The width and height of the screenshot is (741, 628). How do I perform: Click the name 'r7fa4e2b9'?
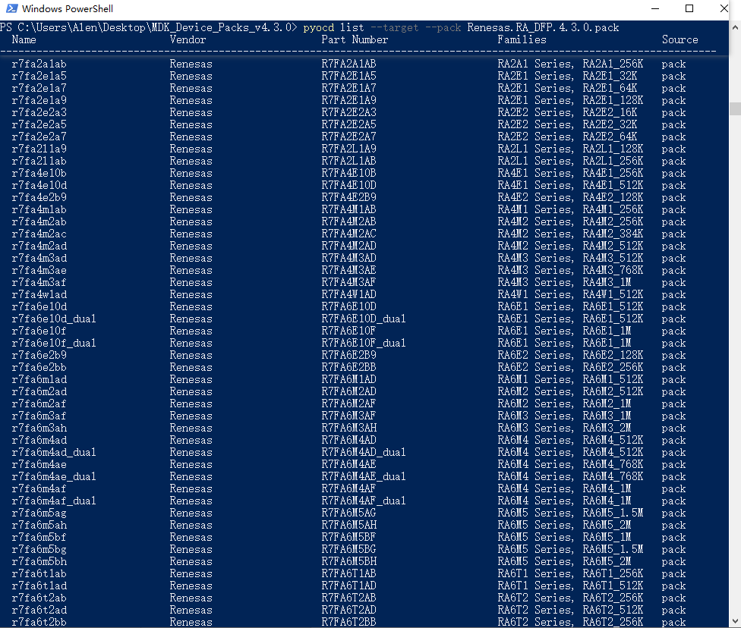pos(39,197)
